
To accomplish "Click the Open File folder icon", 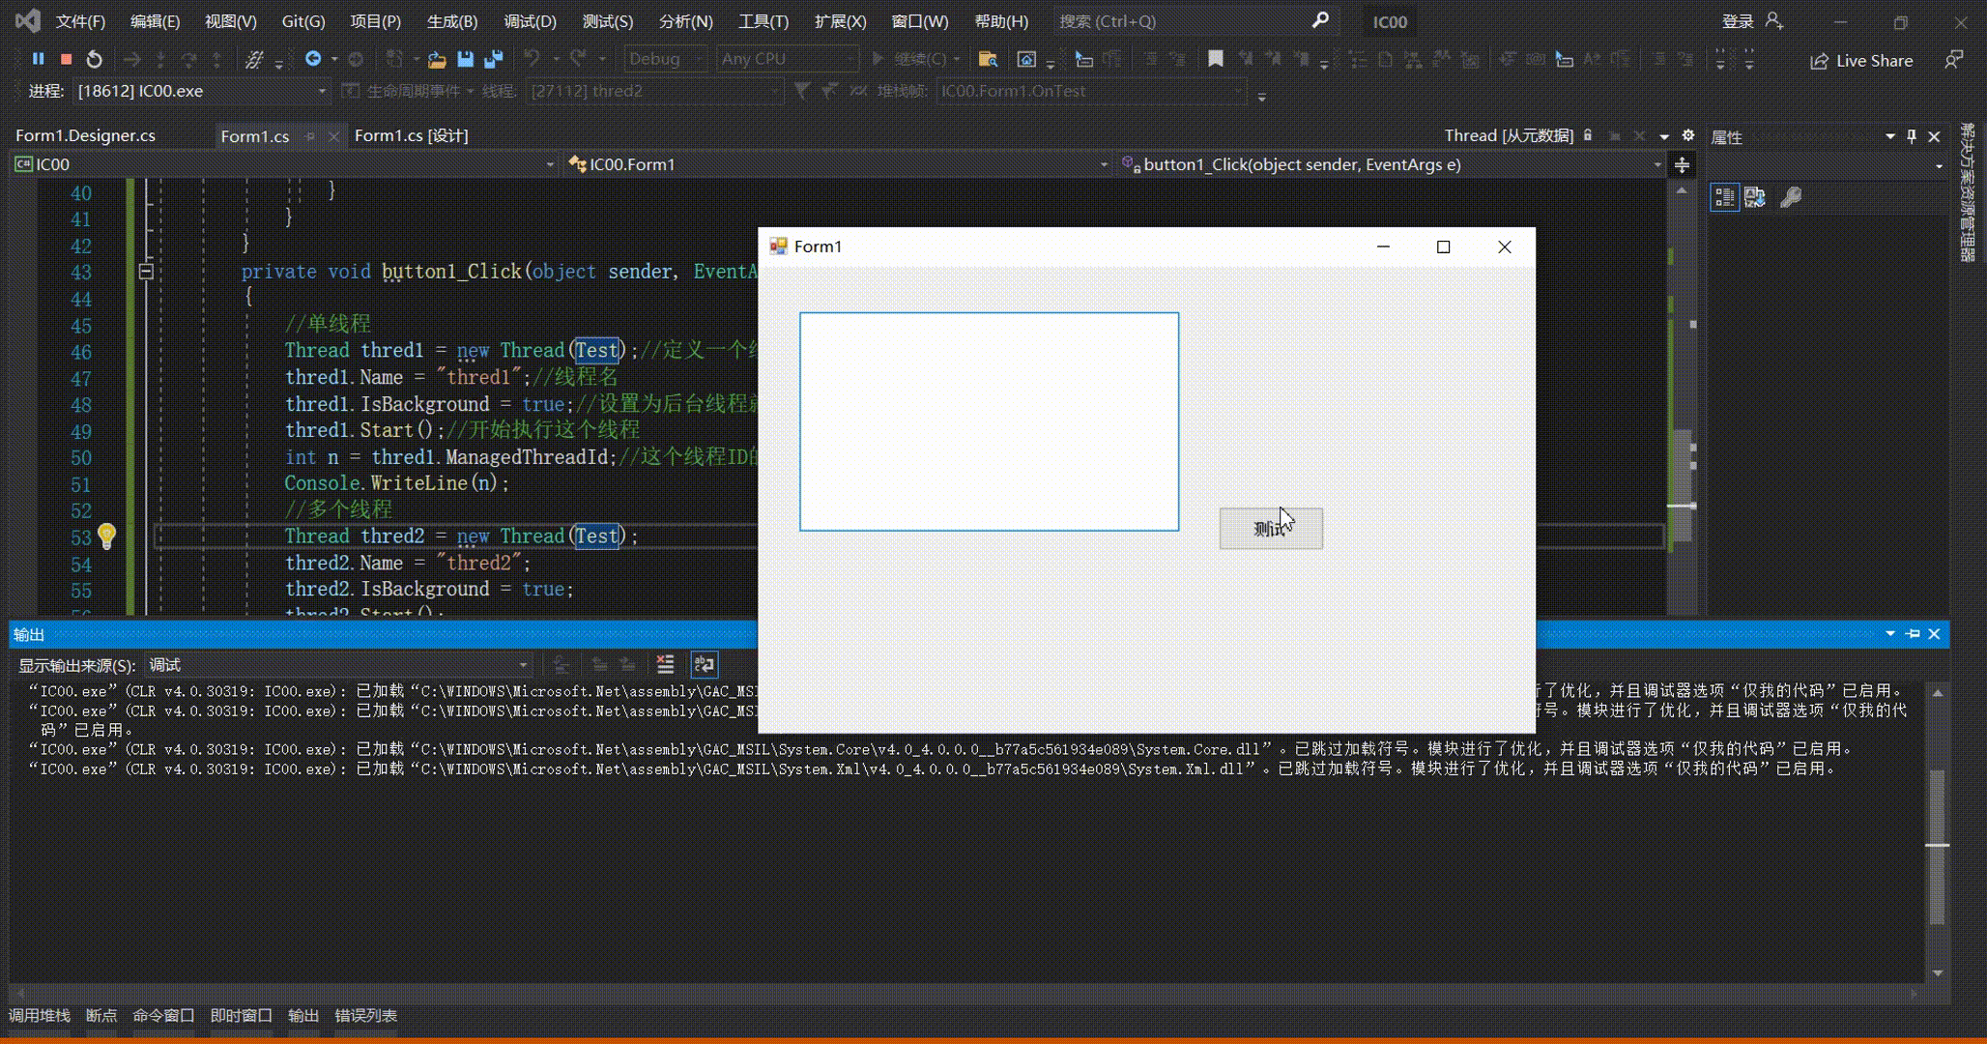I will pyautogui.click(x=437, y=59).
